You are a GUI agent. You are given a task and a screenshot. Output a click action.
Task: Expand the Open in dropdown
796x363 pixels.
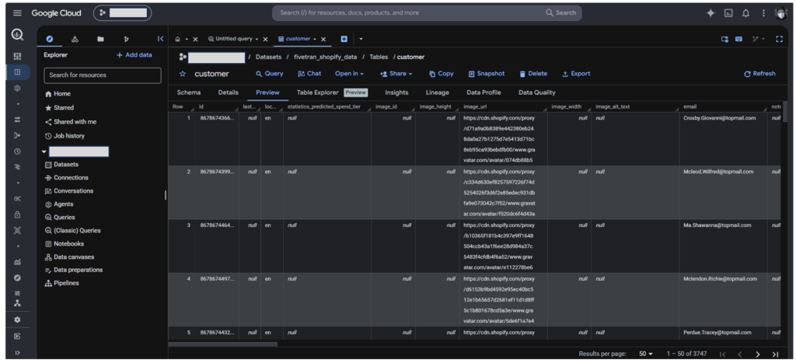(349, 74)
